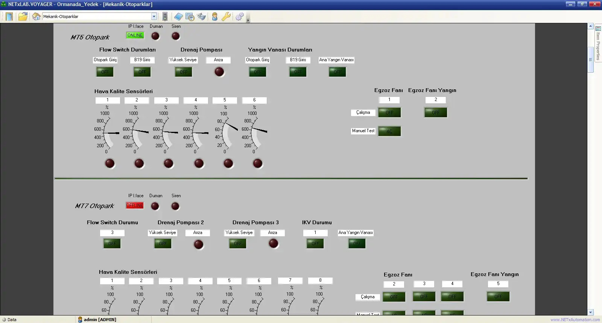Click the blue book icon in toolbar

click(178, 17)
